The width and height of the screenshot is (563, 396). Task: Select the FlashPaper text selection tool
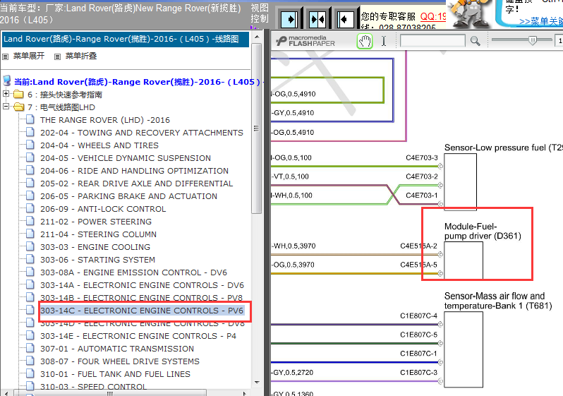(384, 42)
